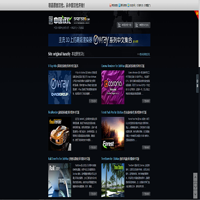The image size is (200, 200).
Task: Click the details button under the V-Ray description
Action: [x=93, y=101]
